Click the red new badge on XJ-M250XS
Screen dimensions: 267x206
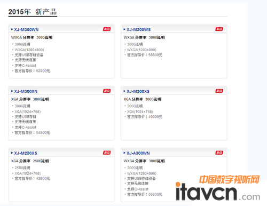pyautogui.click(x=107, y=153)
